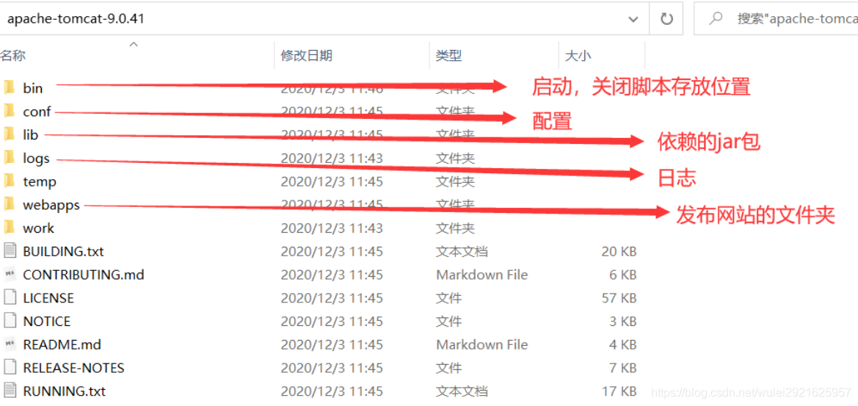Sort by the 大小 column header

pyautogui.click(x=578, y=55)
